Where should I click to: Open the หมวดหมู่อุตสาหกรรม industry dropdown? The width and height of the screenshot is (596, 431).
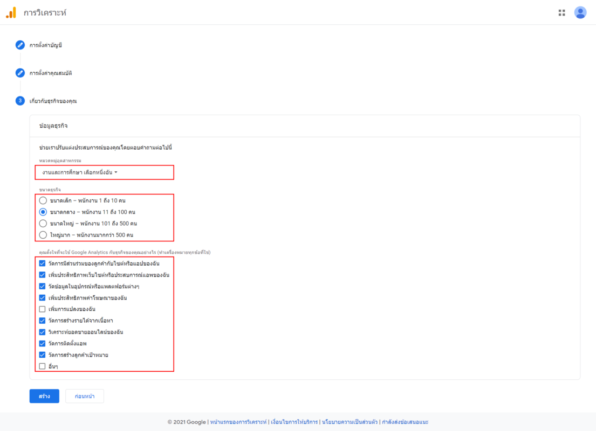80,172
